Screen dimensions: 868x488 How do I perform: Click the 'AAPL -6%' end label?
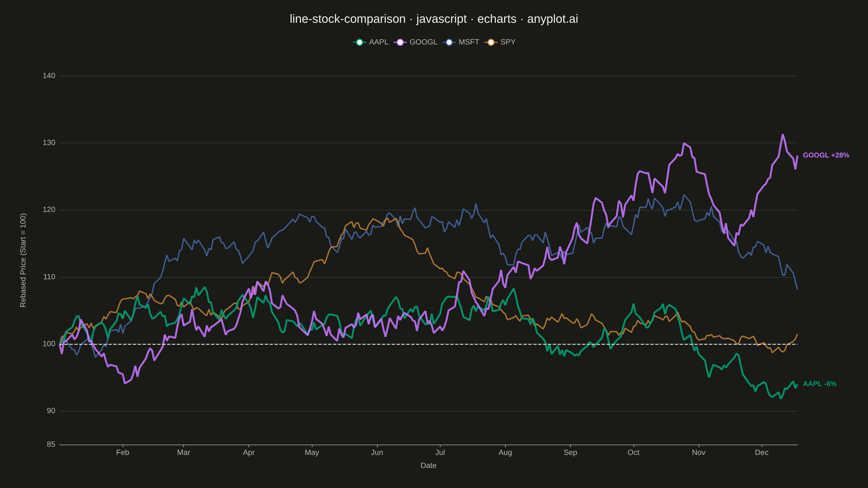(819, 384)
